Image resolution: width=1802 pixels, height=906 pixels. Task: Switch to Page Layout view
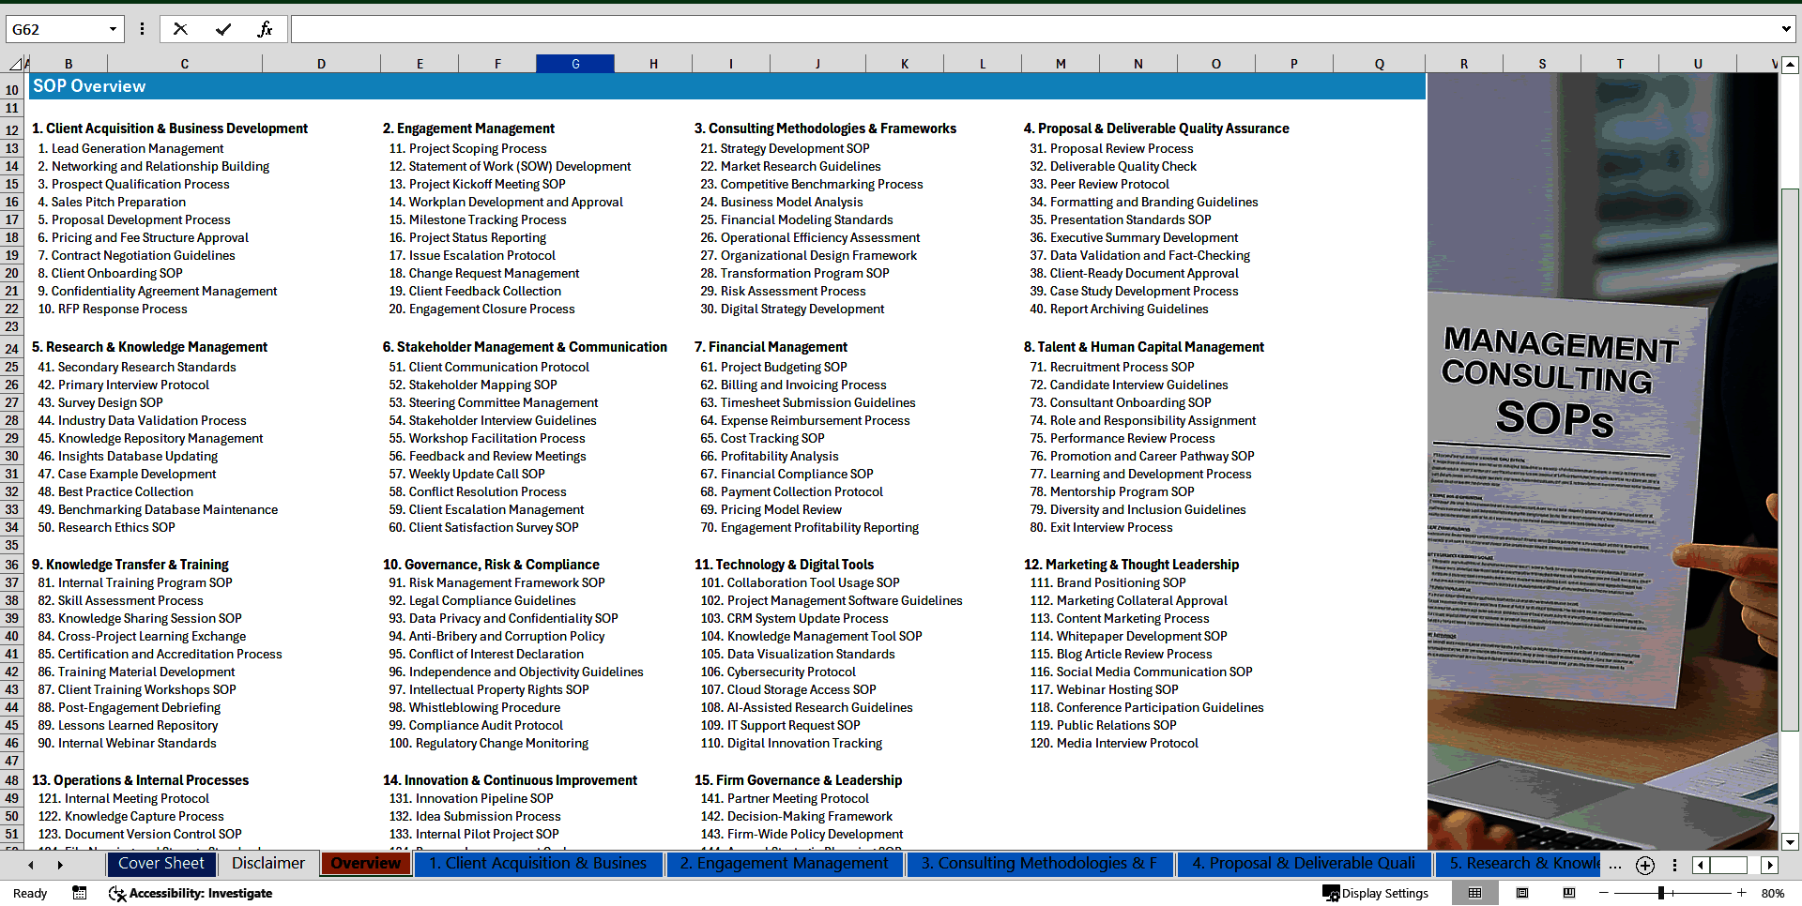click(x=1522, y=893)
